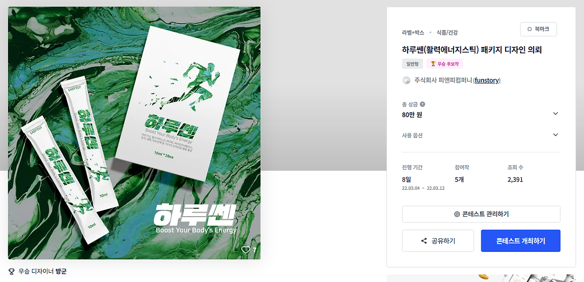Click the trophy icon beside 우승 디자이너

tap(12, 272)
